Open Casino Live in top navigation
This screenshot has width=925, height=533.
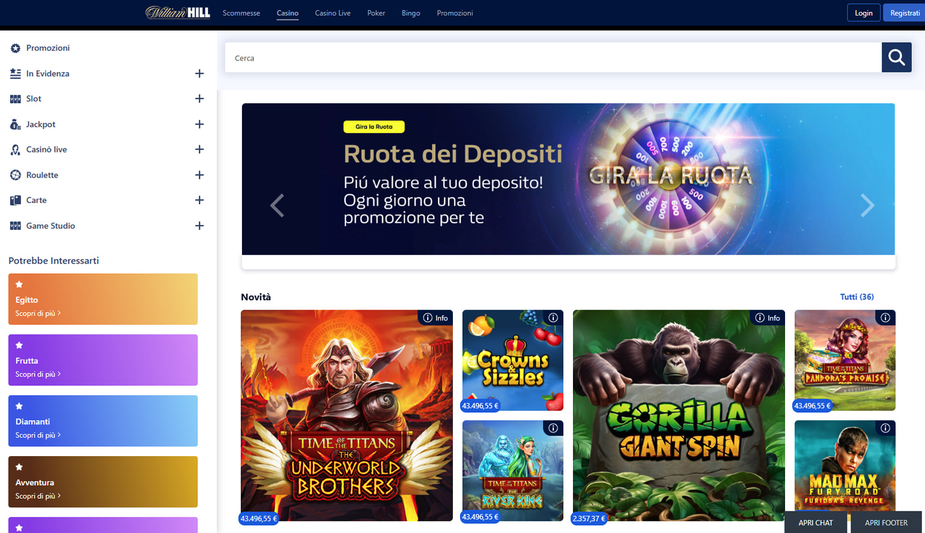point(332,13)
